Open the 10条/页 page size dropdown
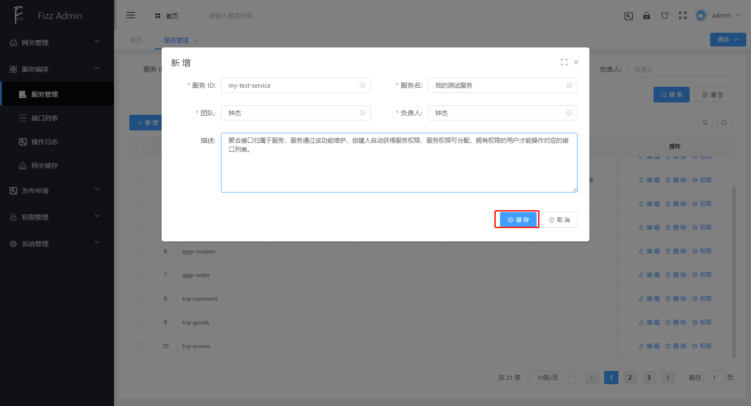This screenshot has width=751, height=406. click(551, 378)
